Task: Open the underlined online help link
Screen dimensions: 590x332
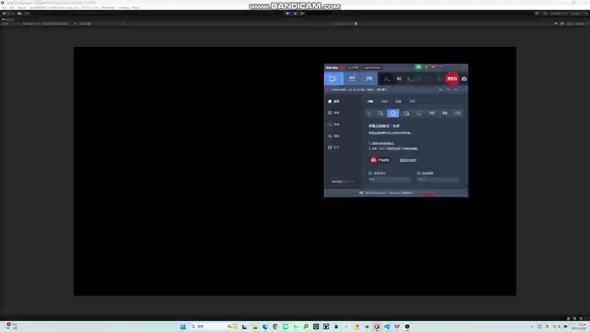Action: pos(407,160)
